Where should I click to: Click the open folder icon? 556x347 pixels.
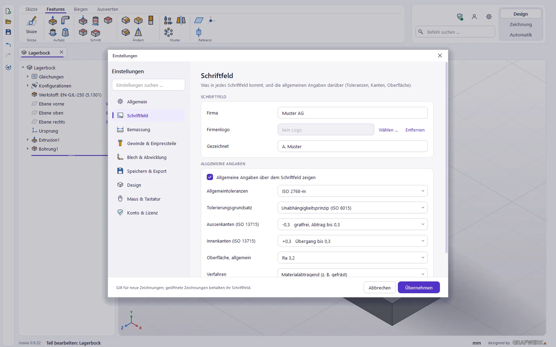(x=8, y=22)
